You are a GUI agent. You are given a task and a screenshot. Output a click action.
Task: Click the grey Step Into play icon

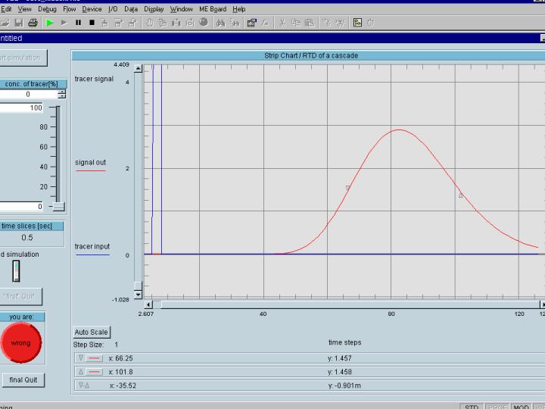click(x=64, y=23)
